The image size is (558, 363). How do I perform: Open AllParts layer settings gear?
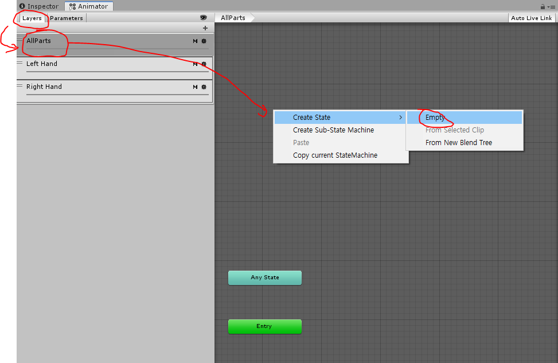pyautogui.click(x=204, y=41)
